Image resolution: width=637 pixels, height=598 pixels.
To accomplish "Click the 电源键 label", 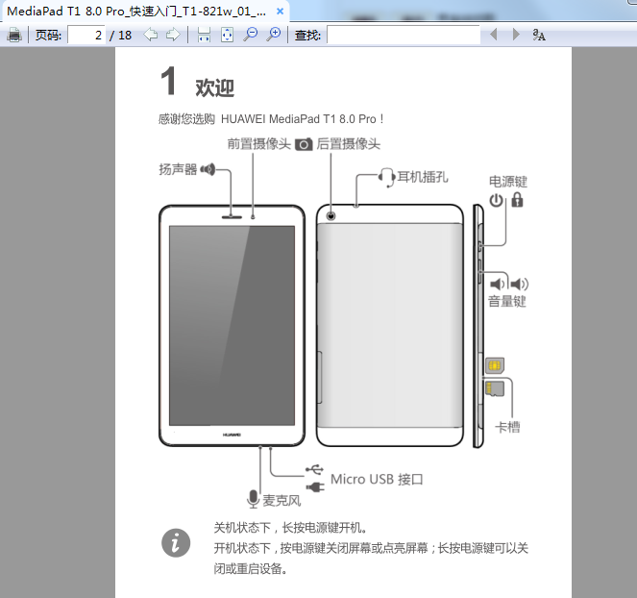I will (x=508, y=182).
